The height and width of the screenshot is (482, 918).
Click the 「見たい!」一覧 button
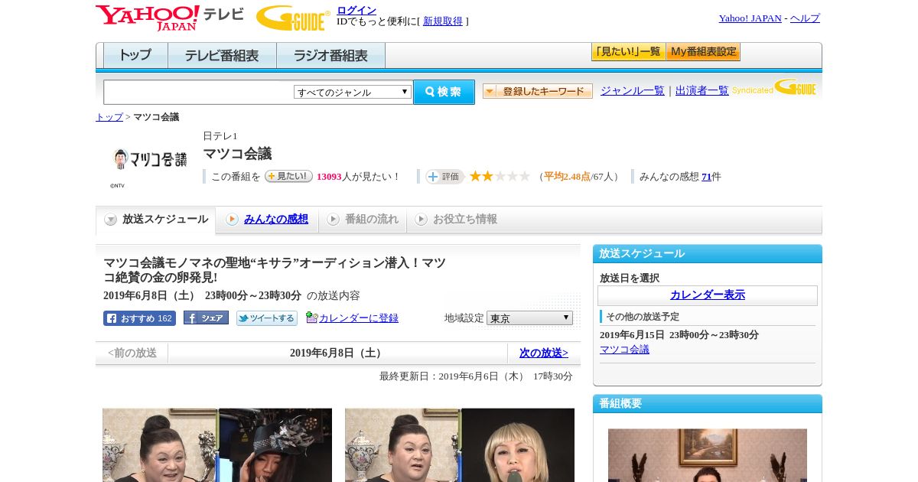point(628,52)
